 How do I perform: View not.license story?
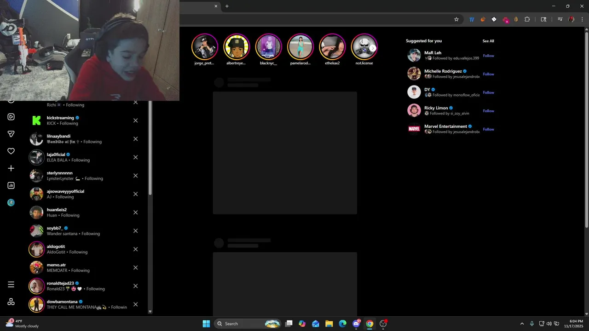(364, 47)
